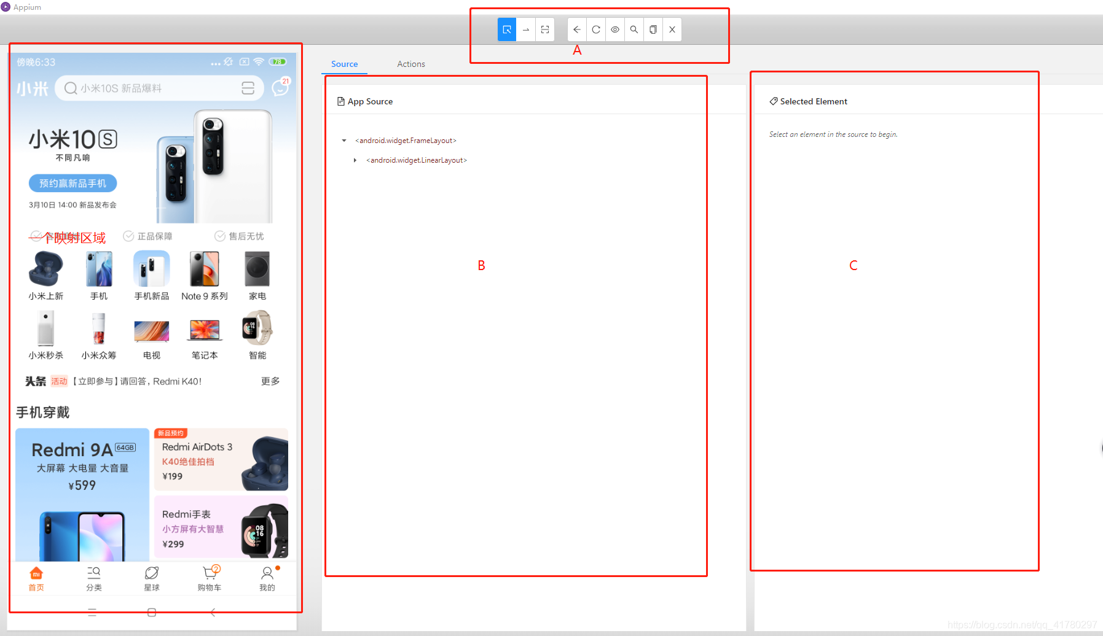
Task: Select the android.widget.FrameLayout tree row
Action: (x=406, y=141)
